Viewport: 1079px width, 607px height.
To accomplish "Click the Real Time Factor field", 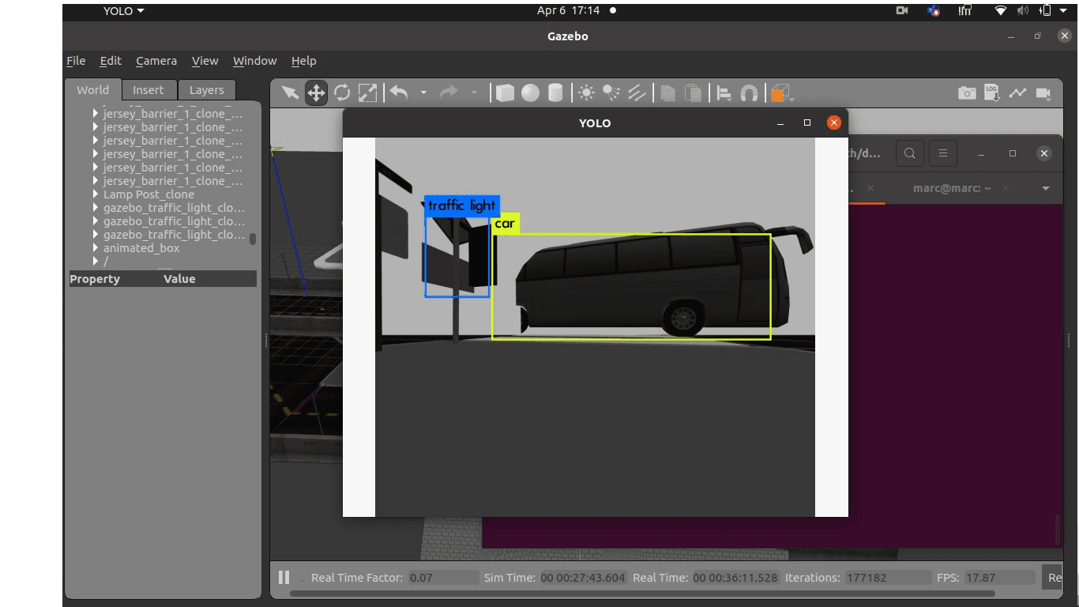I will [444, 578].
